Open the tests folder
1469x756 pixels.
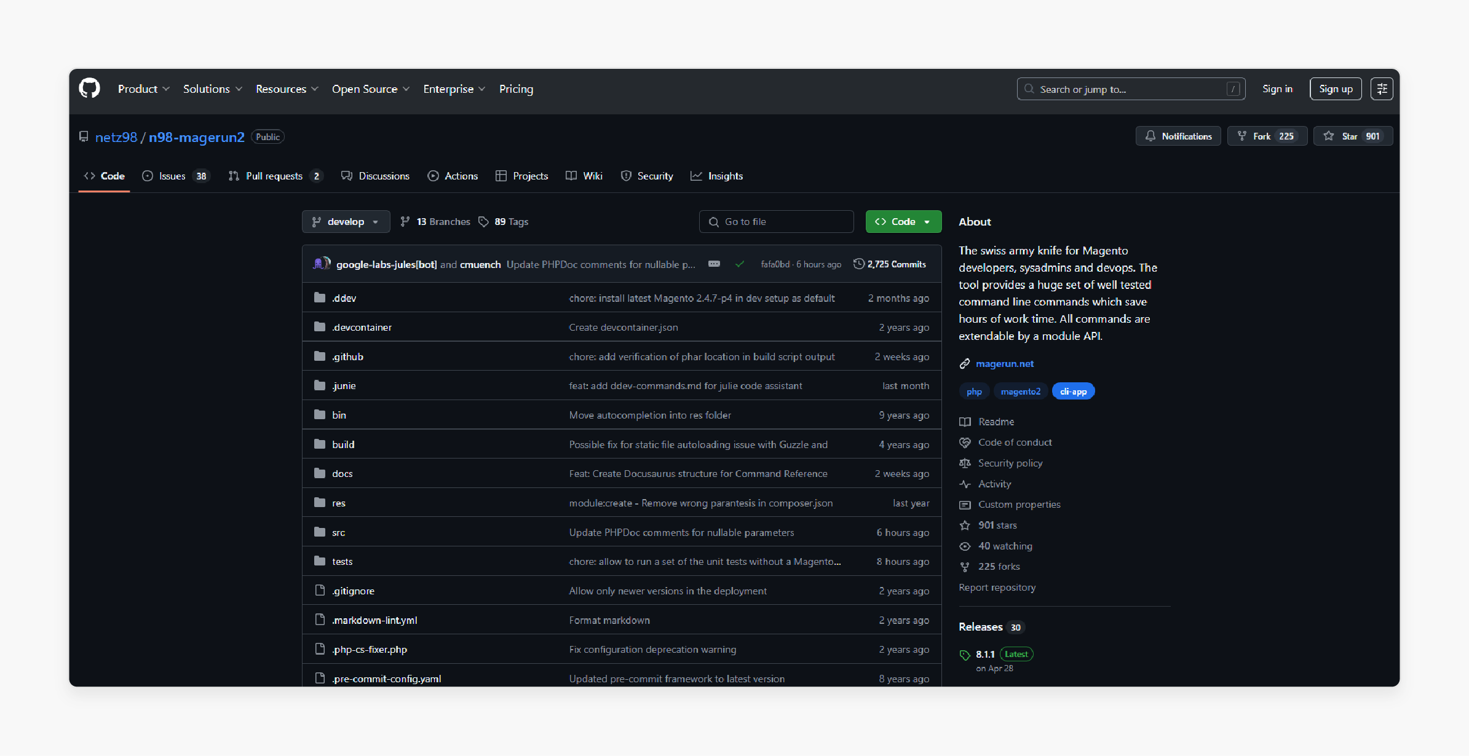(343, 561)
